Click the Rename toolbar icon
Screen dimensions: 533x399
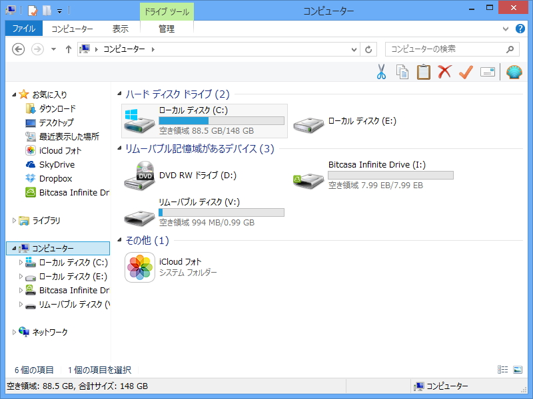(x=488, y=72)
